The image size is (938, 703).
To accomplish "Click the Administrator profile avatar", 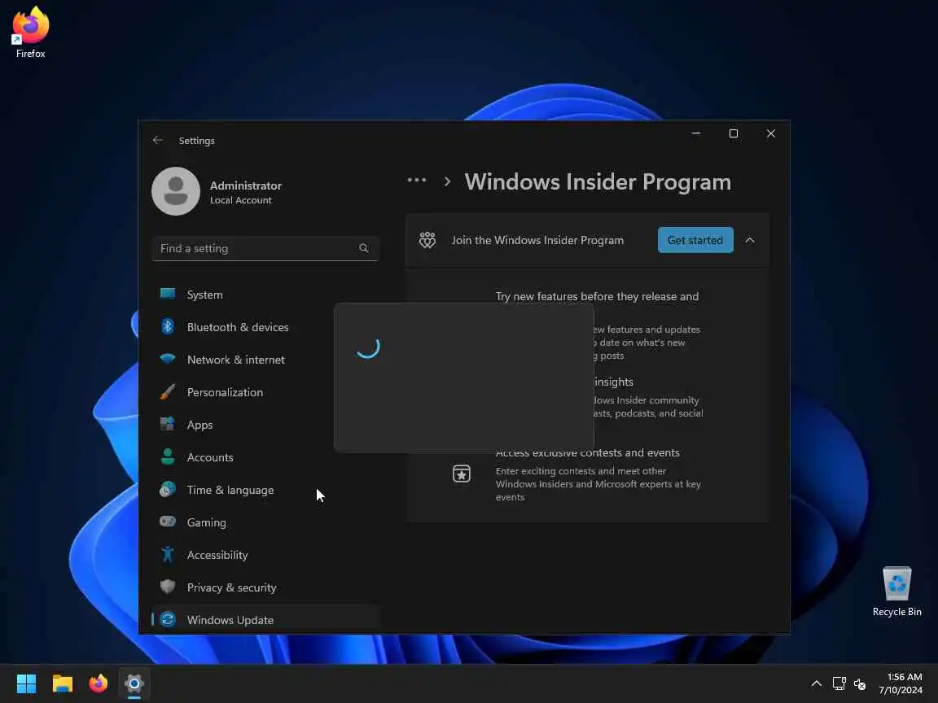I will [175, 191].
